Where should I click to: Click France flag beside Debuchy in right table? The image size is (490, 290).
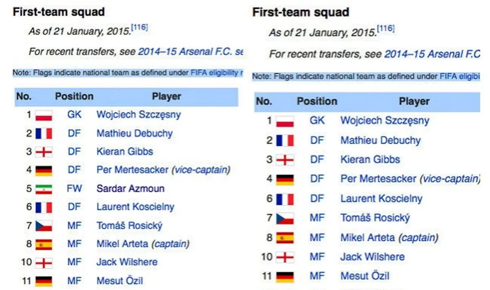(x=285, y=141)
